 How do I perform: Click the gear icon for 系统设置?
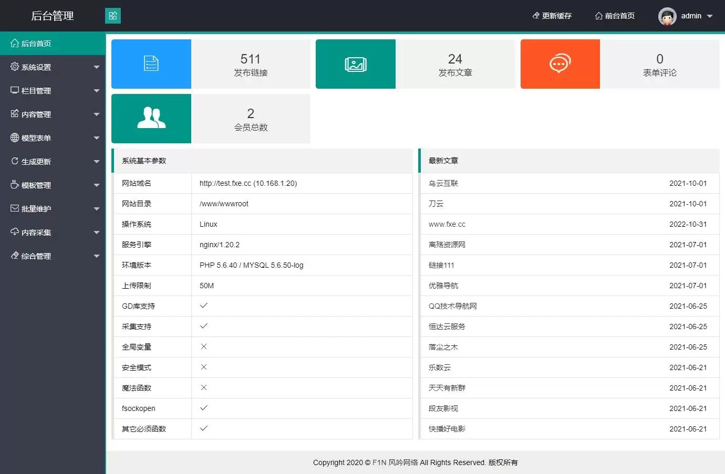(x=15, y=67)
